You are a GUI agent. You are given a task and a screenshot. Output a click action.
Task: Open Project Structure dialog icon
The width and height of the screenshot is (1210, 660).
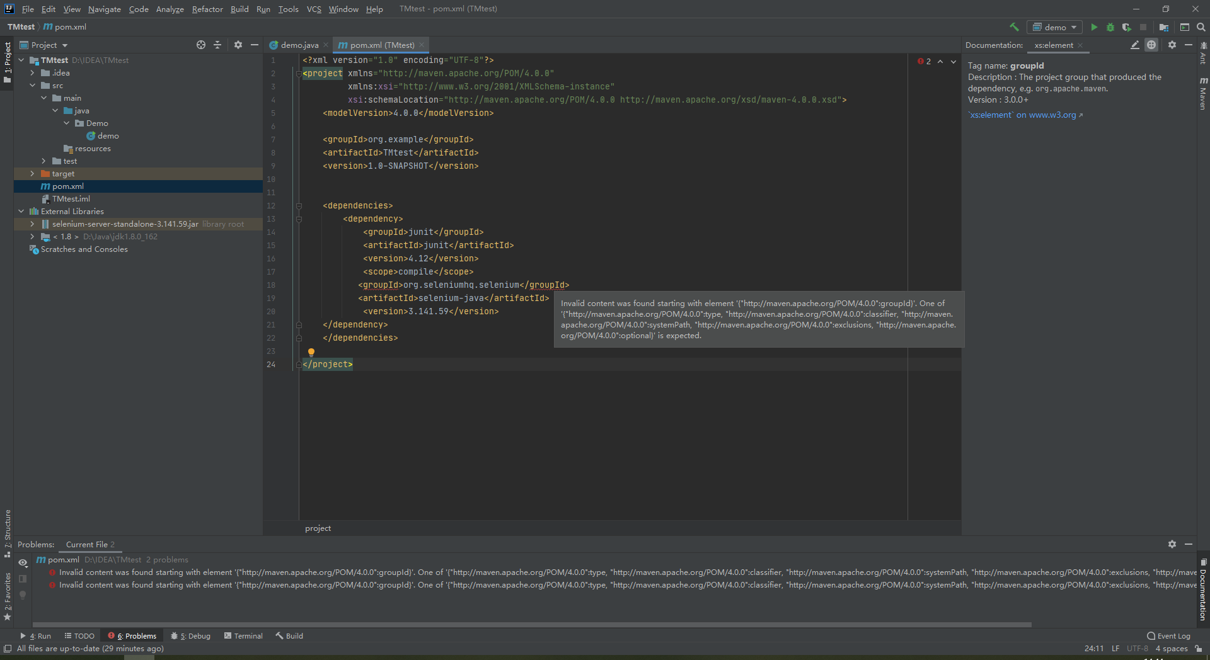(x=1164, y=27)
